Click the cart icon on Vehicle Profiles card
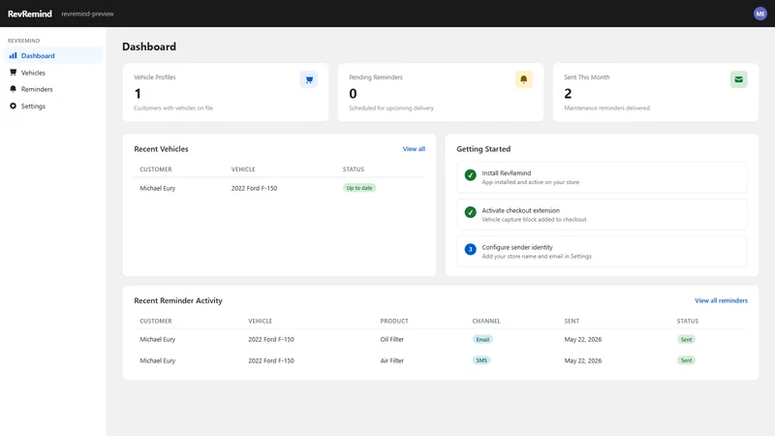Image resolution: width=775 pixels, height=436 pixels. coord(309,79)
